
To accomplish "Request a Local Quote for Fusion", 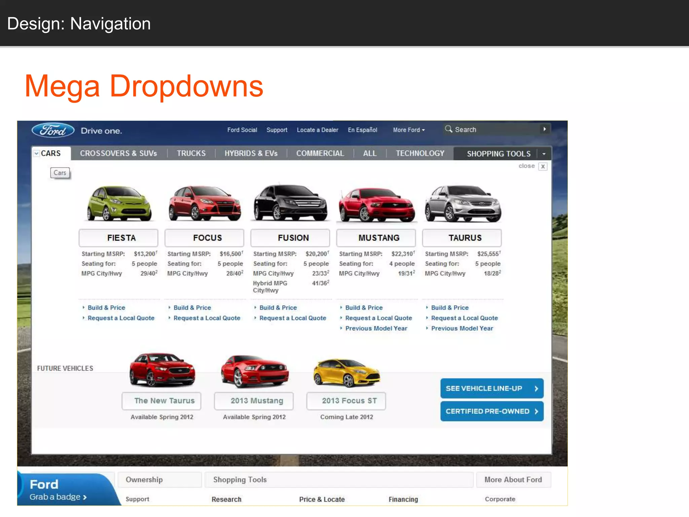I will pyautogui.click(x=293, y=318).
